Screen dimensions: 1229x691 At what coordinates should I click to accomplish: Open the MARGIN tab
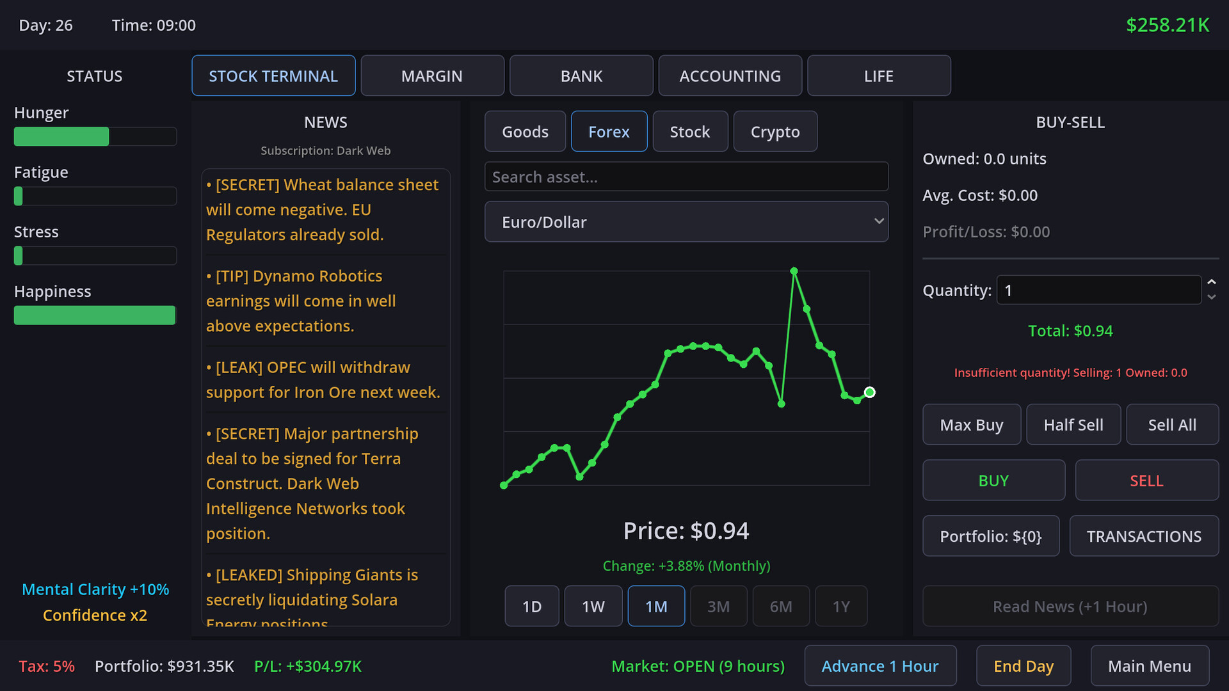click(x=432, y=76)
